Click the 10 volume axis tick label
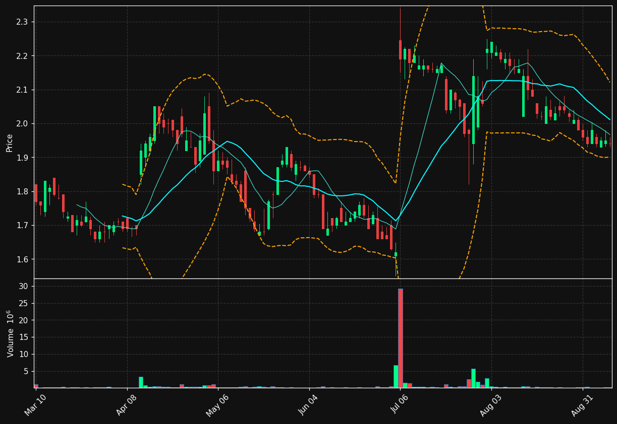Viewport: 617px width, 424px height. pyautogui.click(x=23, y=355)
